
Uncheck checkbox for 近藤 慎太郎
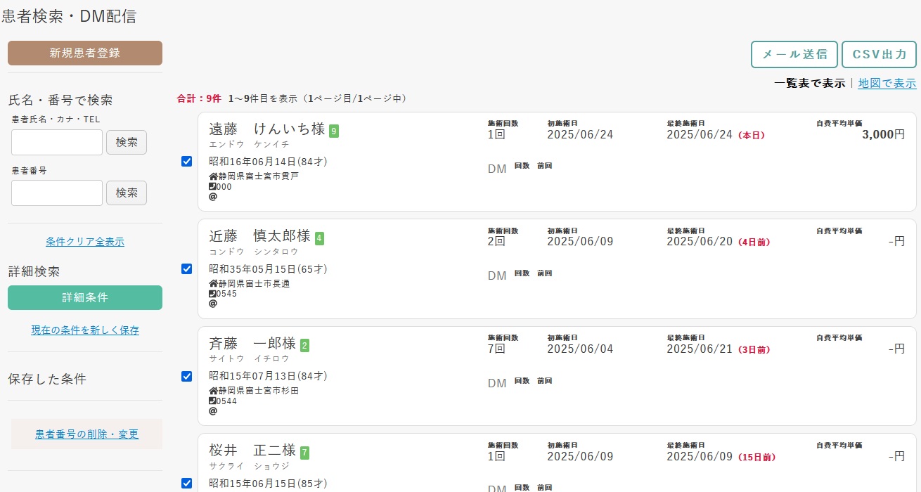[186, 268]
